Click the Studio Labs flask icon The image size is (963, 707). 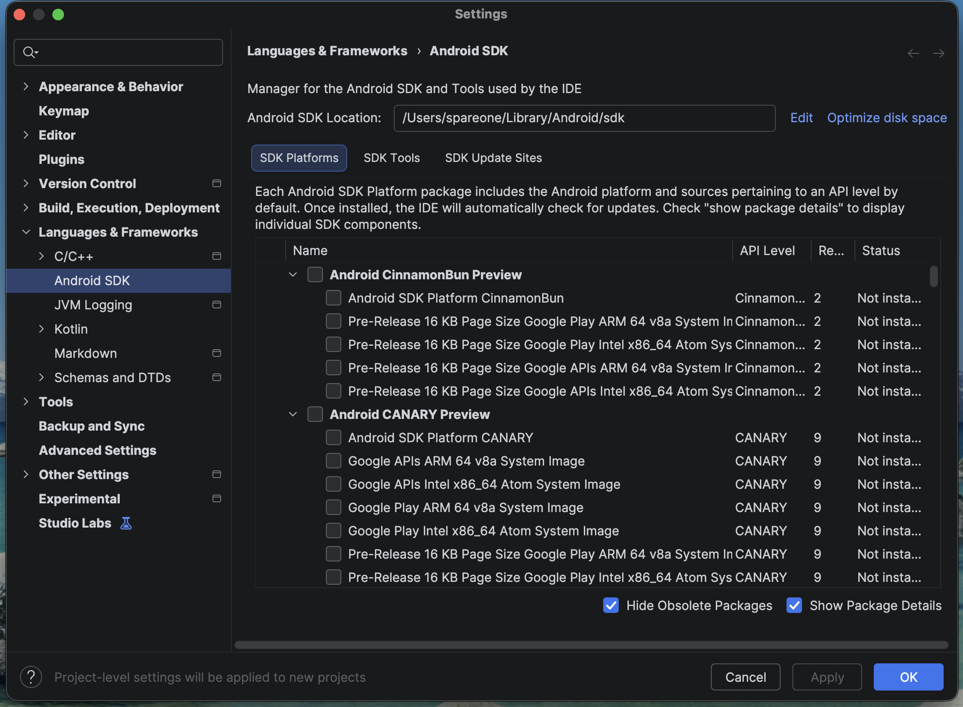(126, 523)
